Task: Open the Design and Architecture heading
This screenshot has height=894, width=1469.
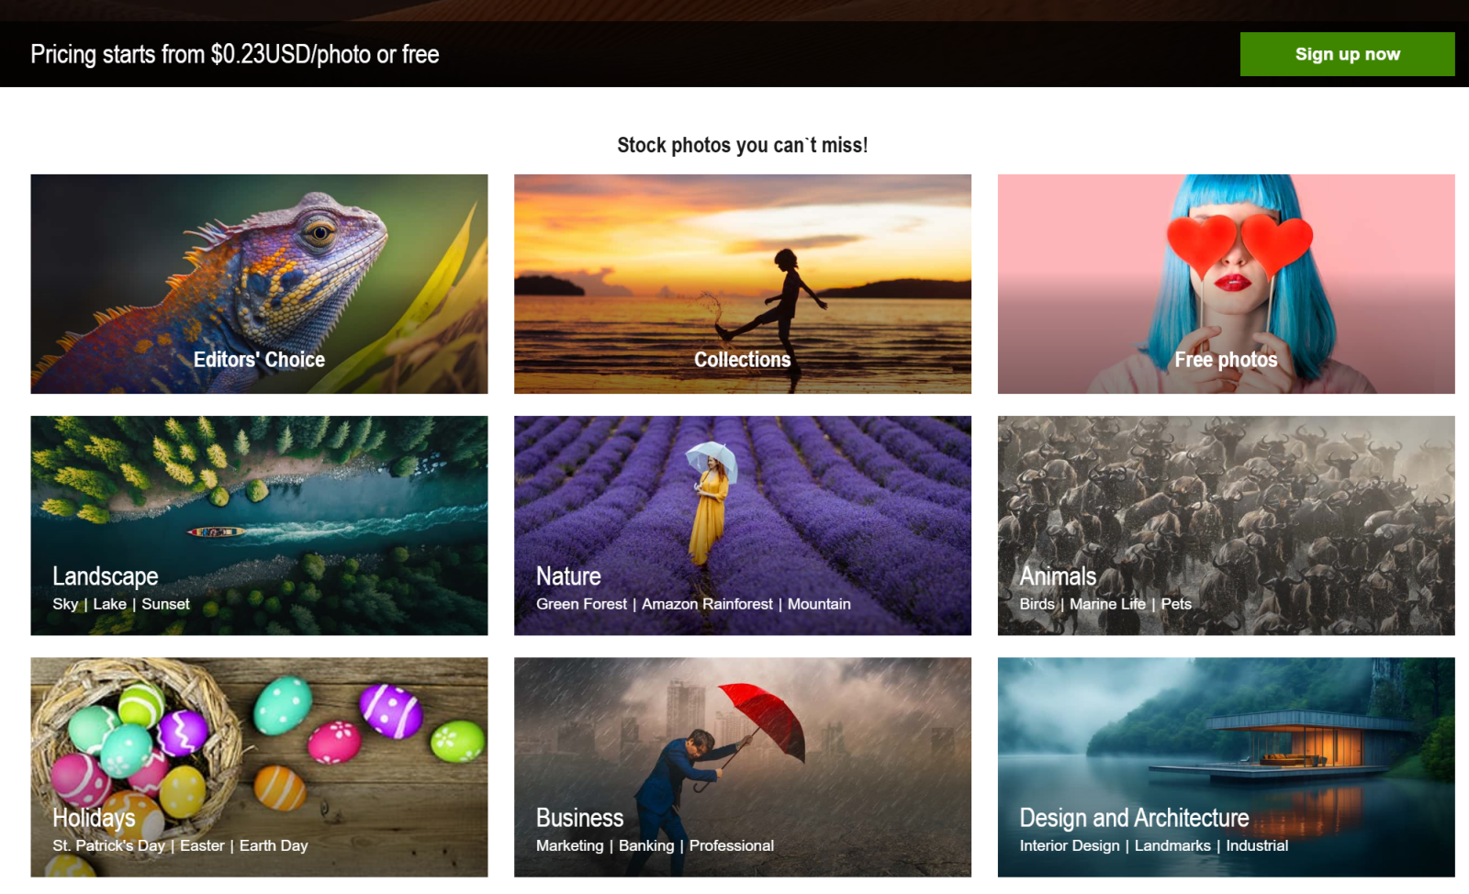Action: pyautogui.click(x=1134, y=818)
